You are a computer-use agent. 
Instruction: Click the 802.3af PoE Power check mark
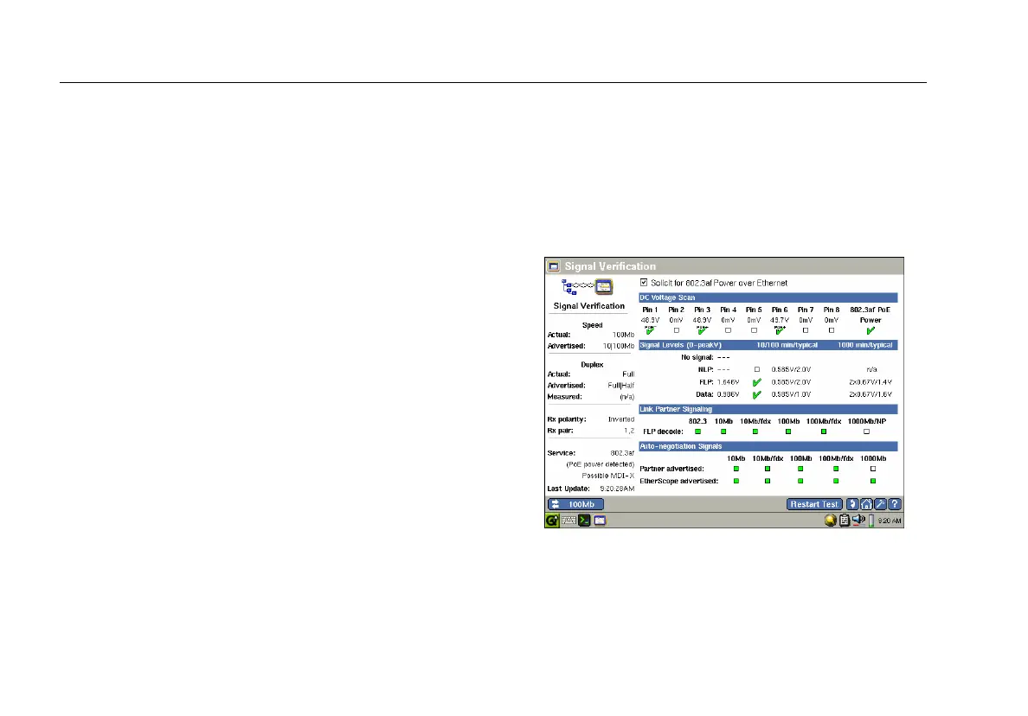coord(871,330)
